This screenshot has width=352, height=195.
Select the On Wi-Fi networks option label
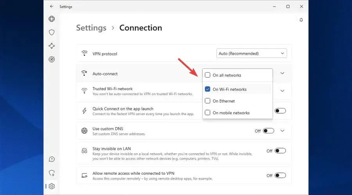[230, 89]
